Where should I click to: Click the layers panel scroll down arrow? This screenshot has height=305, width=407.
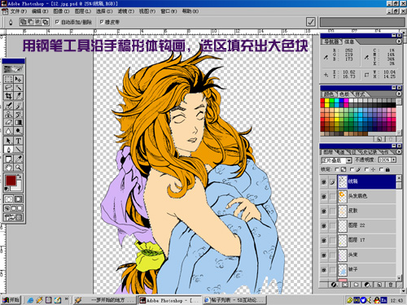(x=399, y=278)
